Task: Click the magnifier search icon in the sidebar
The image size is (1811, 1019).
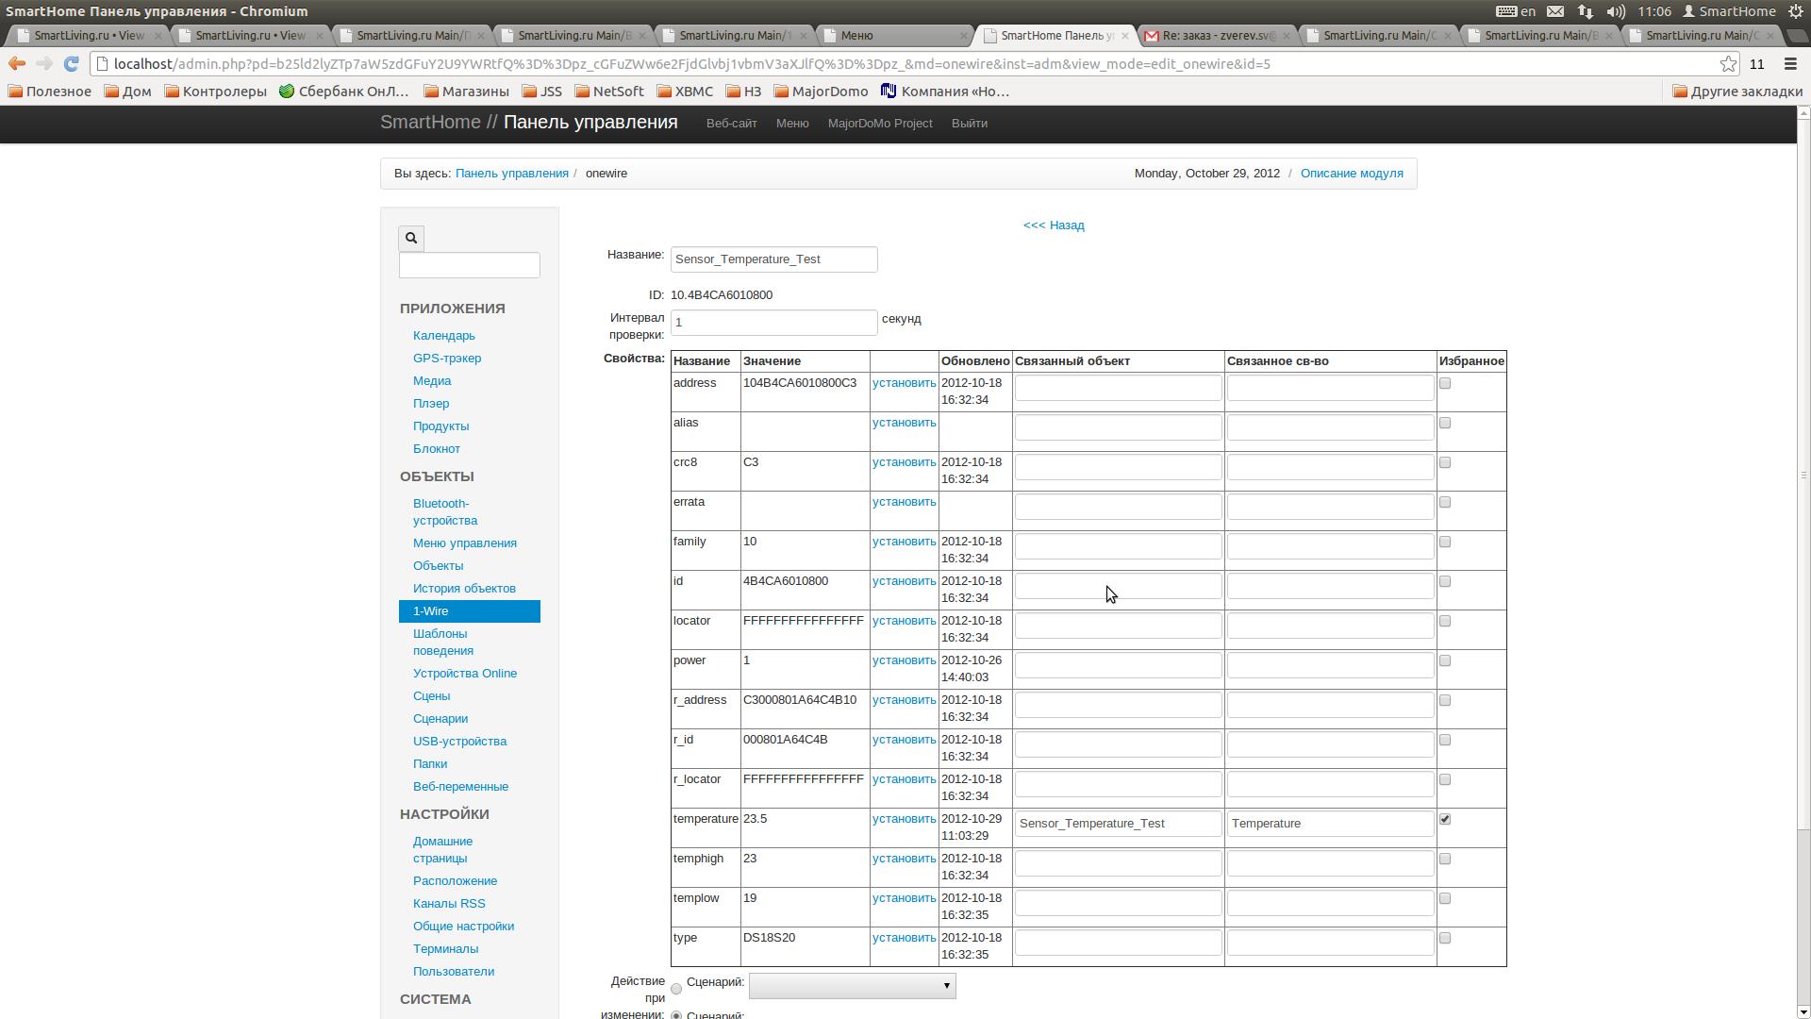Action: pyautogui.click(x=411, y=238)
